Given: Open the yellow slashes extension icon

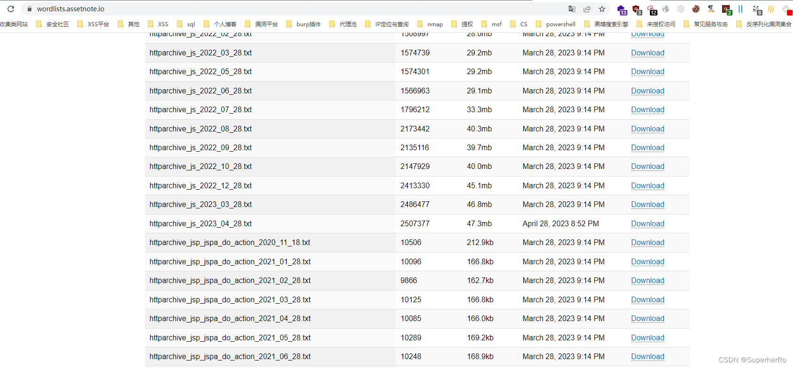Looking at the screenshot, I should 771,9.
